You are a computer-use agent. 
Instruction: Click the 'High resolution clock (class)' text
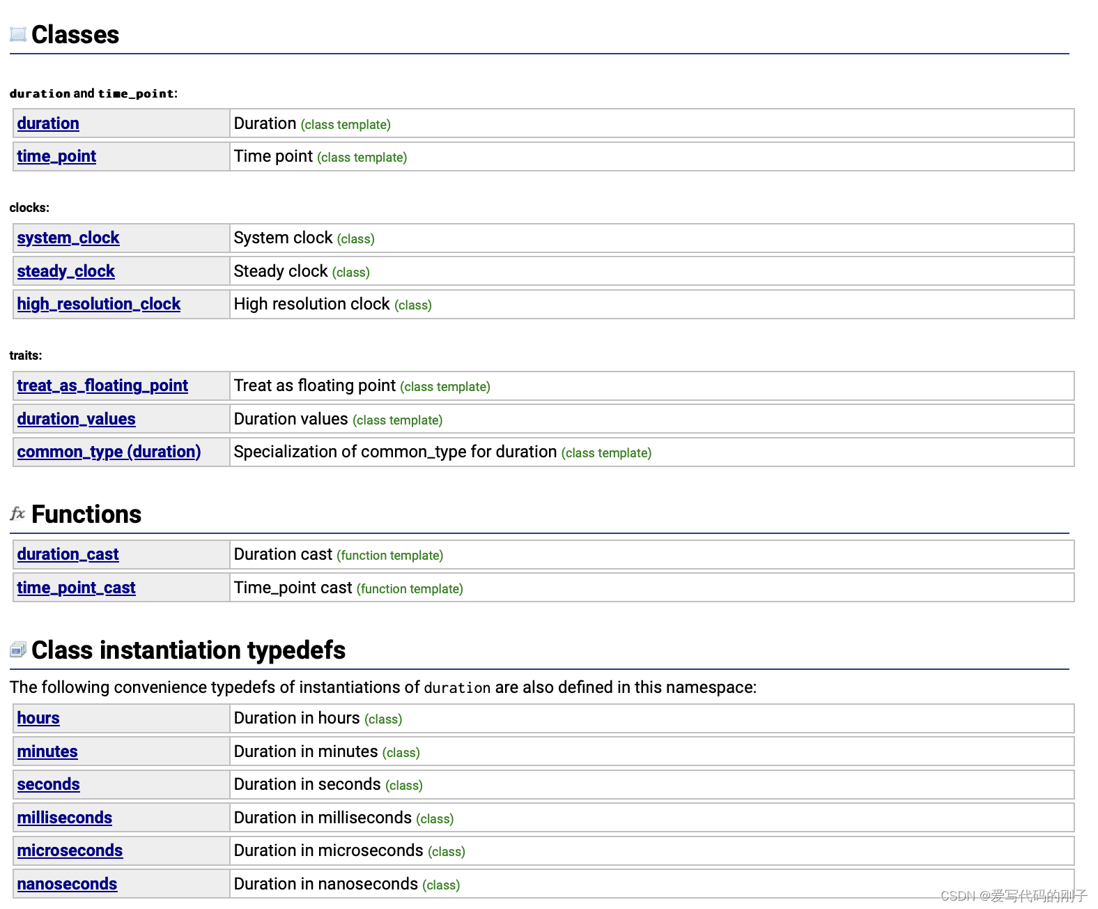pos(333,305)
